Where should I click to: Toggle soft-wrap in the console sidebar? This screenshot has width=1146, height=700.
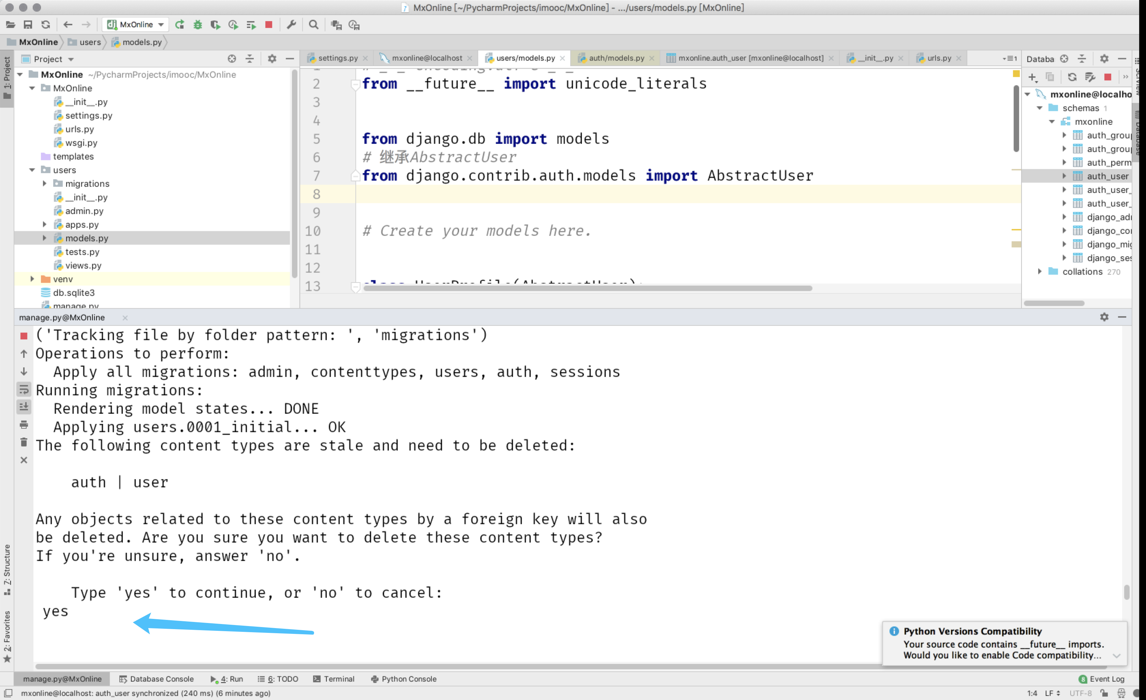24,390
